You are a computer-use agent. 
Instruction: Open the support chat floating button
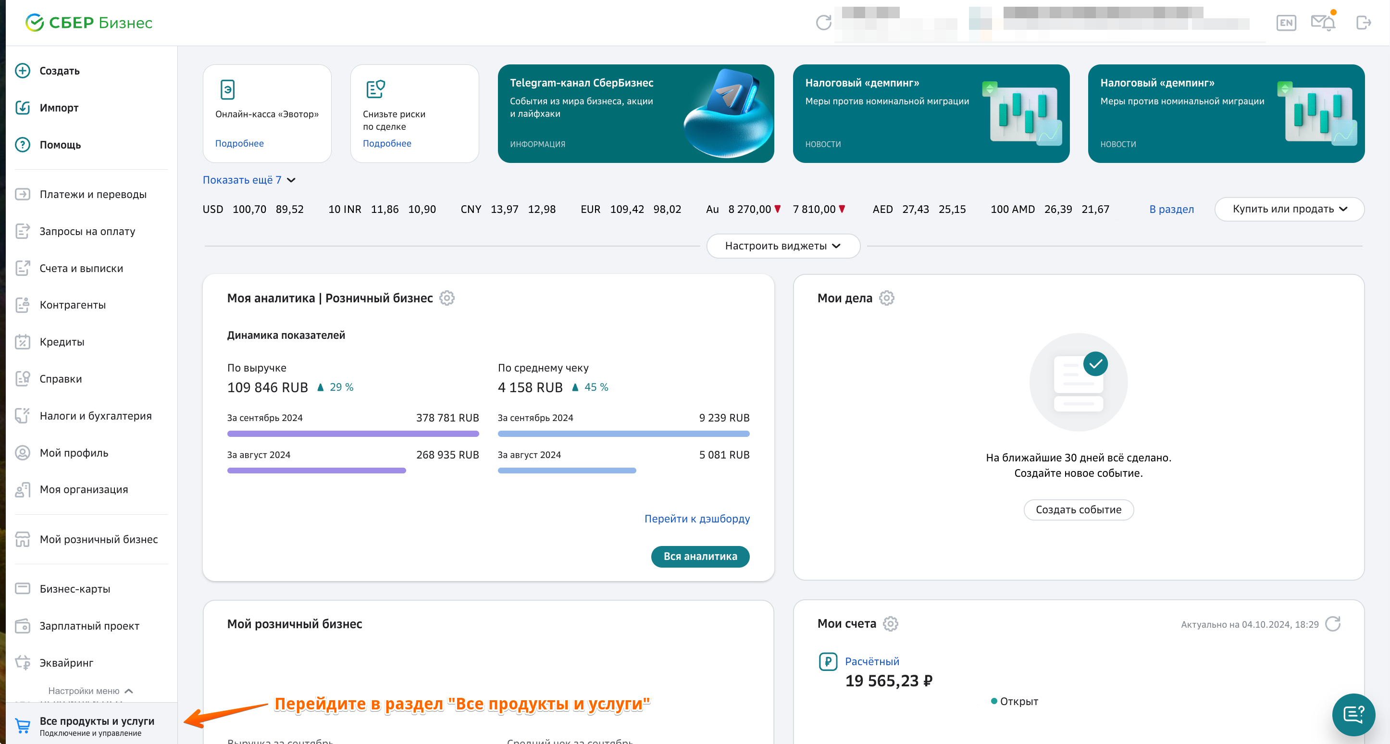[1353, 714]
